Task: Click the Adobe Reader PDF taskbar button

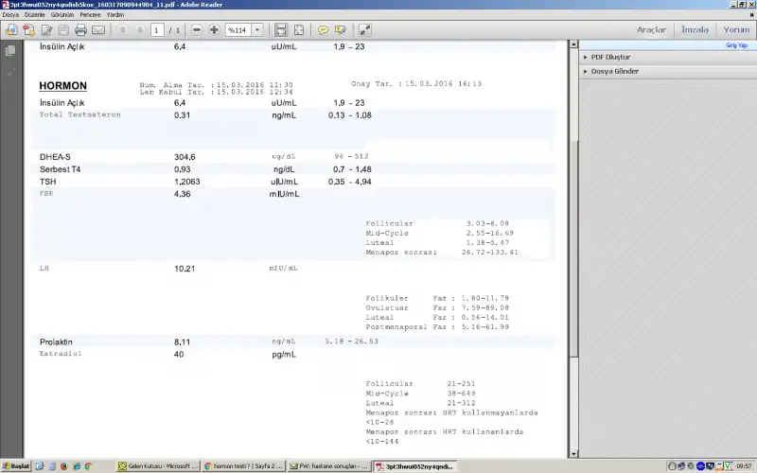Action: (x=415, y=466)
